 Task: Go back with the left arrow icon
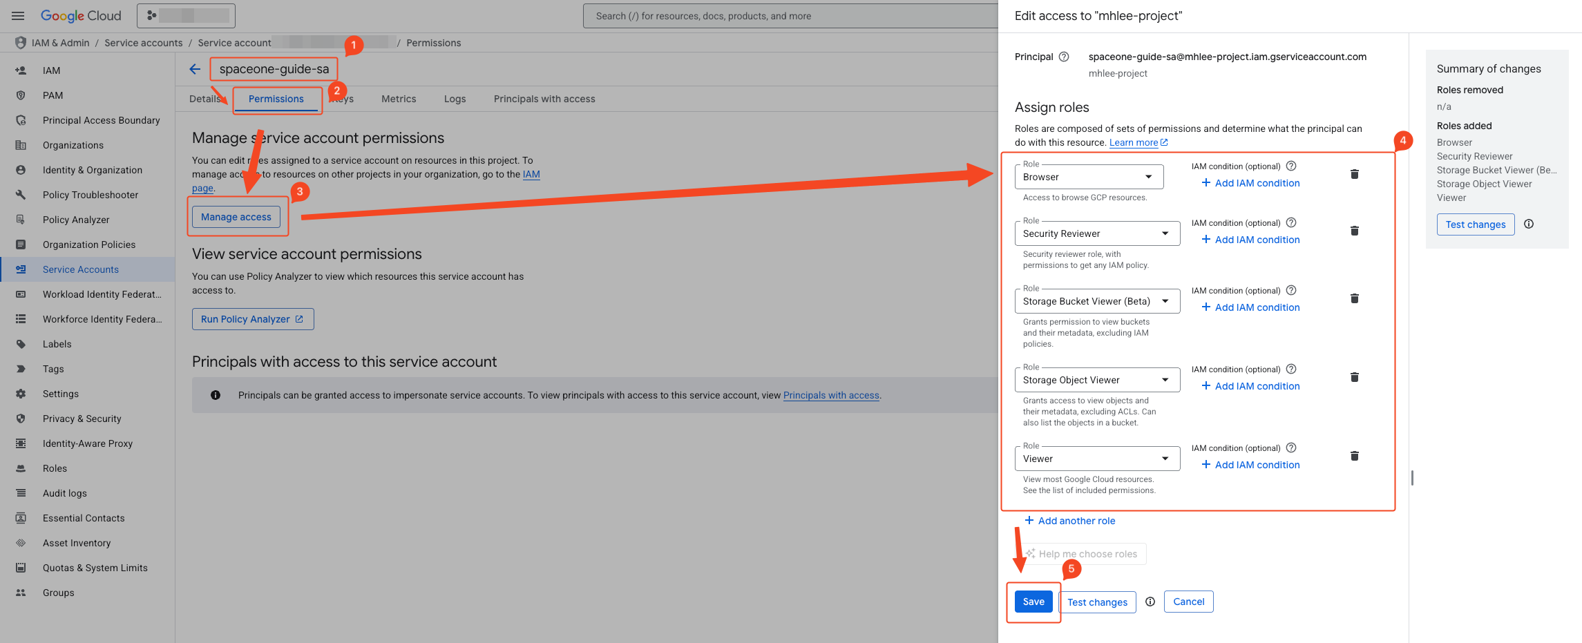(x=195, y=69)
